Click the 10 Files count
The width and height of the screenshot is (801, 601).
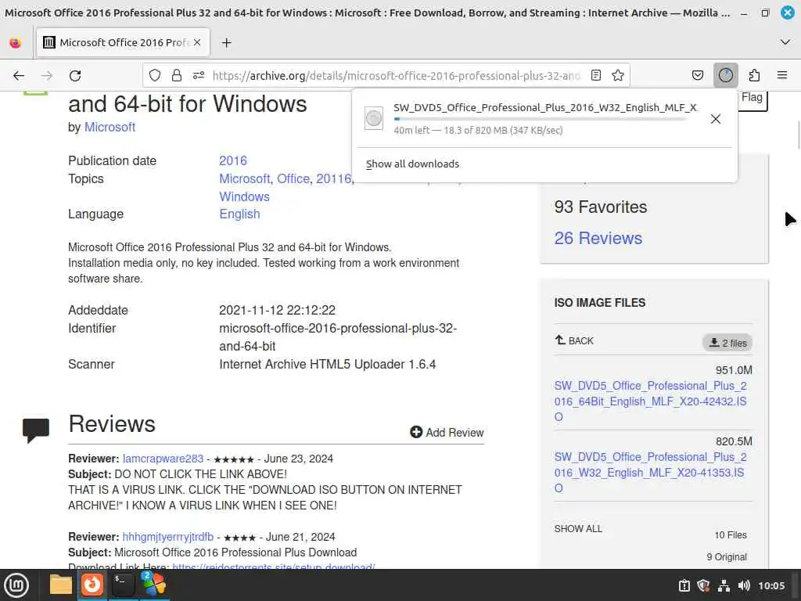coord(731,535)
